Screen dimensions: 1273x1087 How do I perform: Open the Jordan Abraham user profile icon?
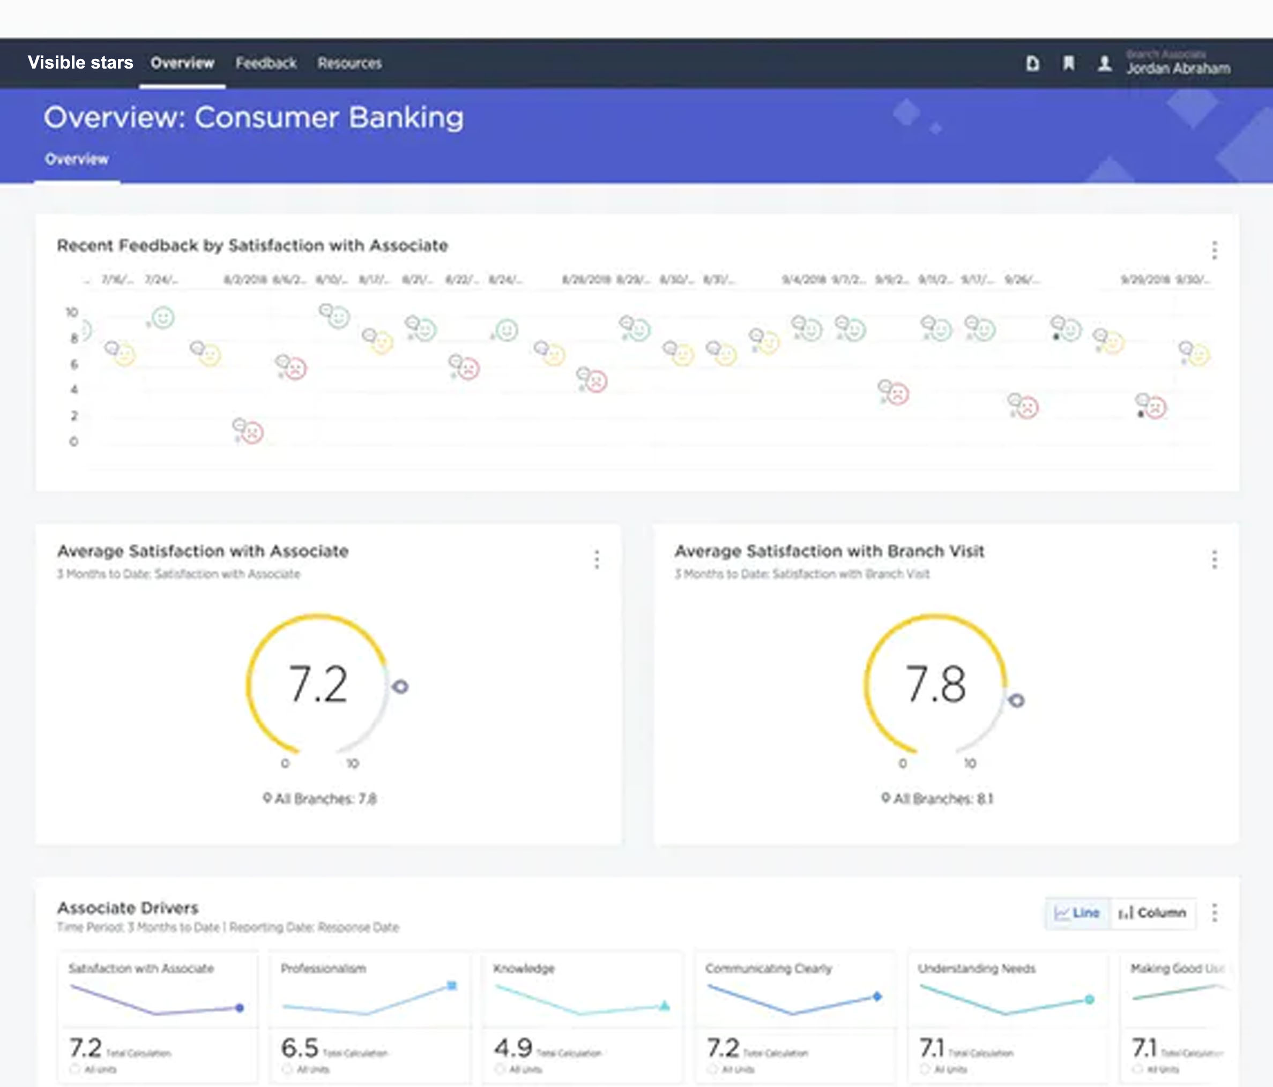pos(1105,63)
